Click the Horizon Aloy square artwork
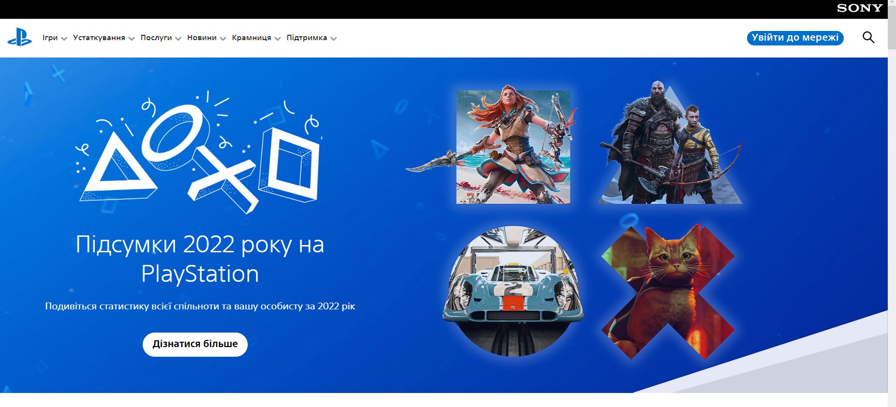This screenshot has width=896, height=407. tap(513, 147)
